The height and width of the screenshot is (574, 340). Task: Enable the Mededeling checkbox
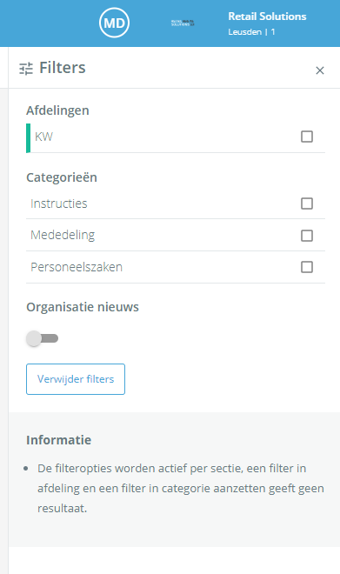[307, 236]
